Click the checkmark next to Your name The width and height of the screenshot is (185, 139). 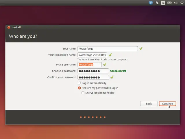point(141,48)
